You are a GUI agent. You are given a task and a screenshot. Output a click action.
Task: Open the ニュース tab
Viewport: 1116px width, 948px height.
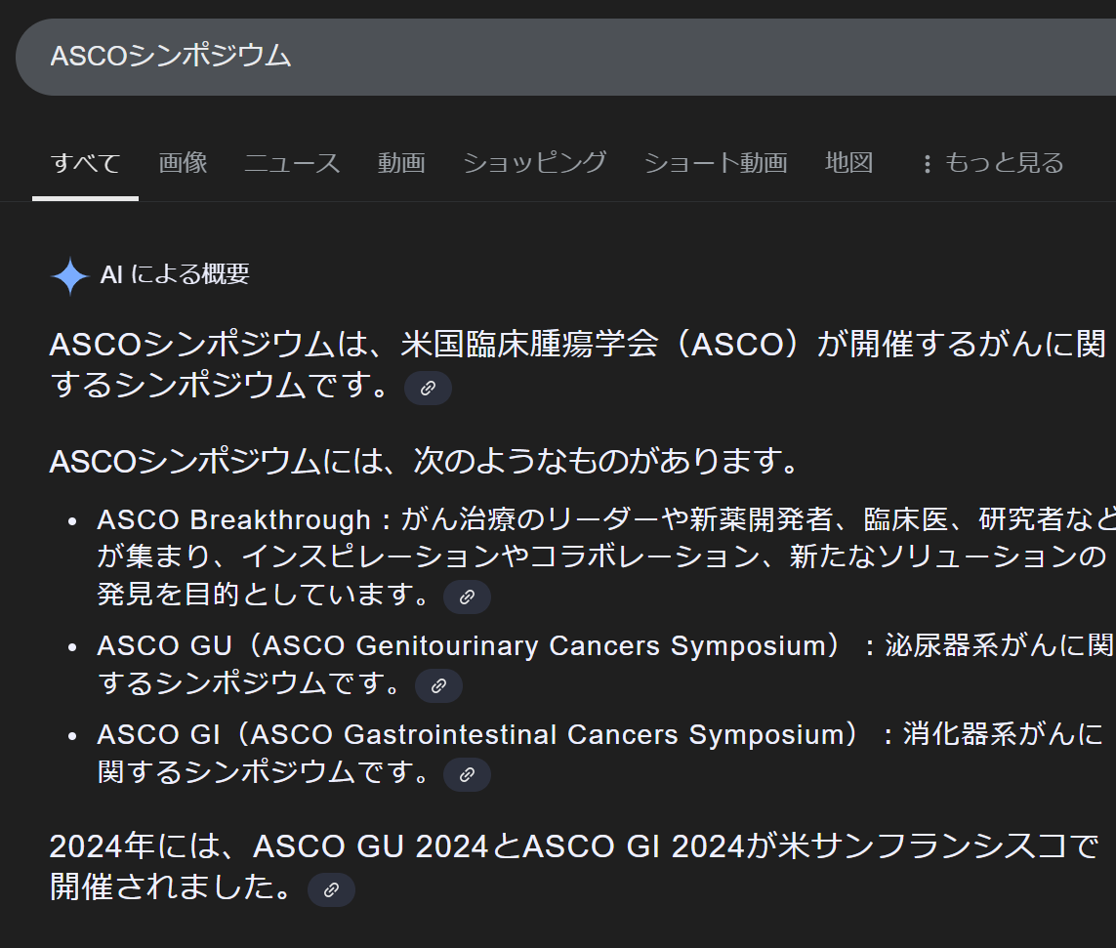(x=292, y=163)
